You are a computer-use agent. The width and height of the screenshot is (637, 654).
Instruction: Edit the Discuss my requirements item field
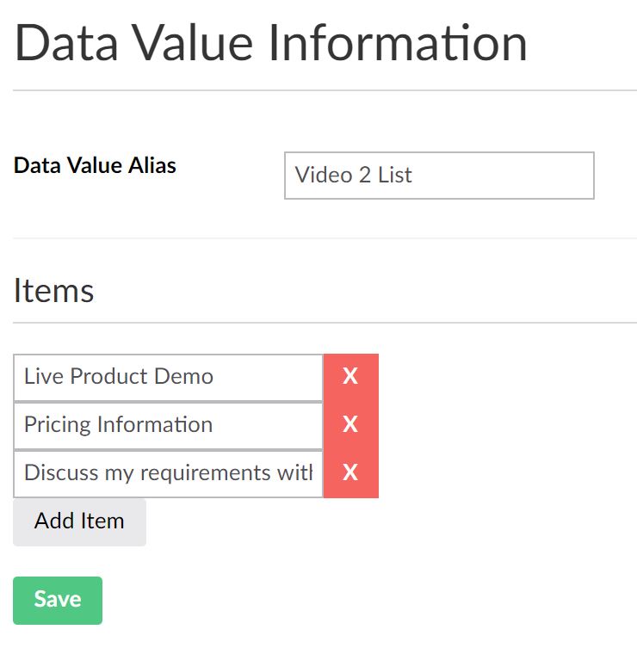169,474
